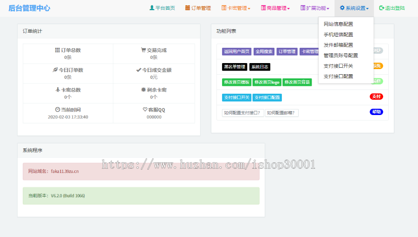The width and height of the screenshot is (418, 237).
Task: Open 平台首页 in the top navigation
Action: click(162, 8)
